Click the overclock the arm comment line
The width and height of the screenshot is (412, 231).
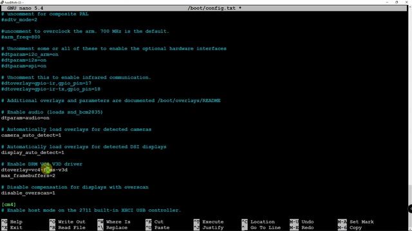coord(85,31)
